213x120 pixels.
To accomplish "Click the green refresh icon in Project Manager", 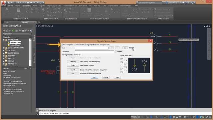I will click(x=13, y=31).
